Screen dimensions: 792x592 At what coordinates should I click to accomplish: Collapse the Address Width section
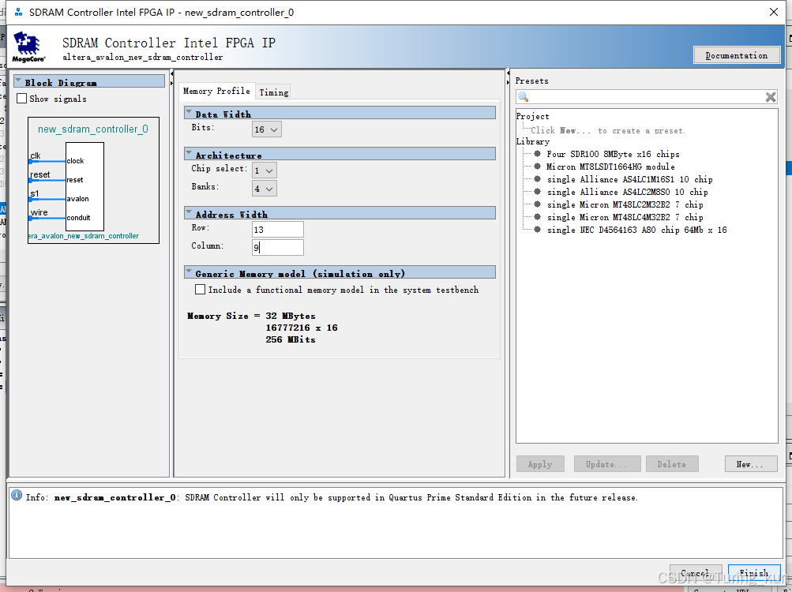(189, 212)
